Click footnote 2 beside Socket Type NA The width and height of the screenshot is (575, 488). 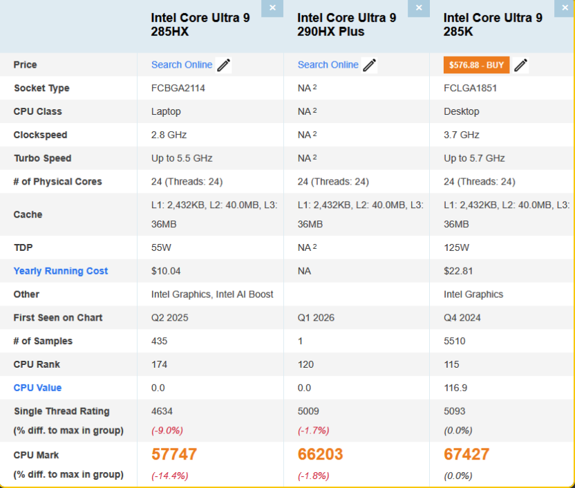(x=314, y=87)
